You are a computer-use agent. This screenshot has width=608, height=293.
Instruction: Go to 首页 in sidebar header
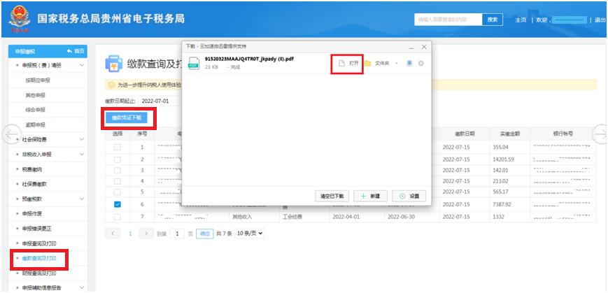coord(75,51)
